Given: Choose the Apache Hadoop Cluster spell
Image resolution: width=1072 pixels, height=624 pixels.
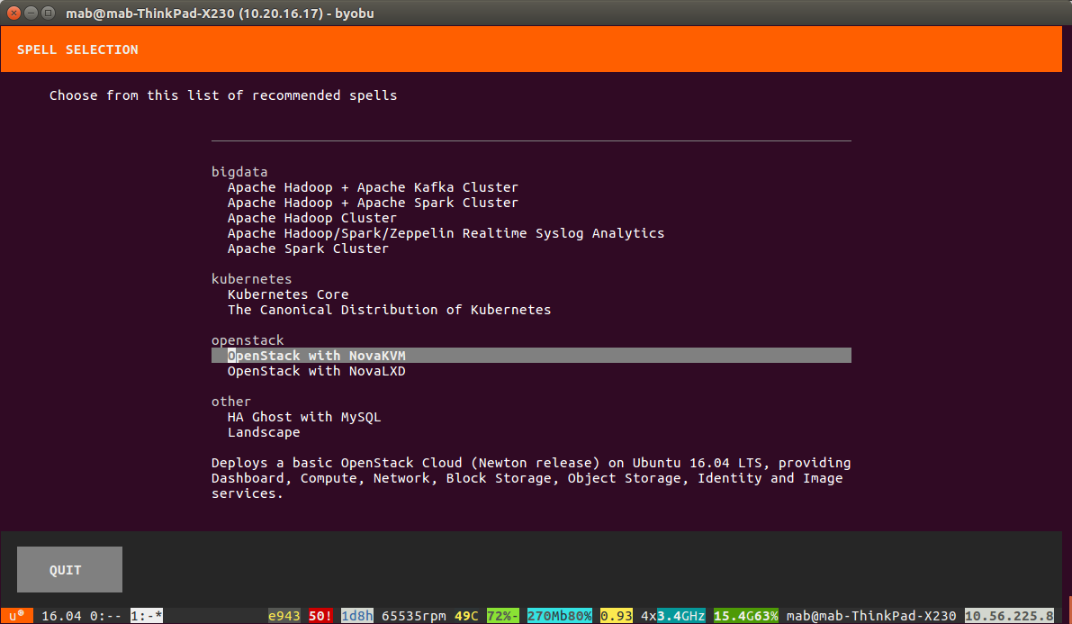Looking at the screenshot, I should [311, 218].
